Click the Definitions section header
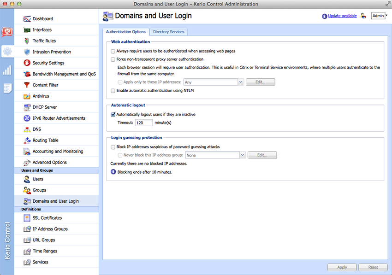 [x=57, y=209]
